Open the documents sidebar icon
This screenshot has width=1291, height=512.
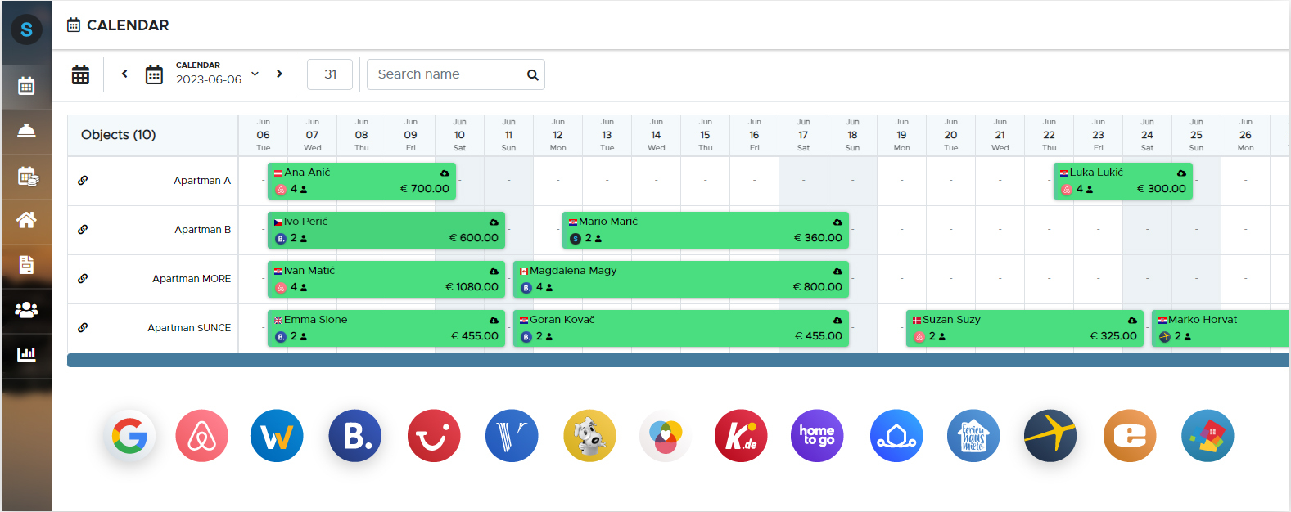pyautogui.click(x=26, y=264)
